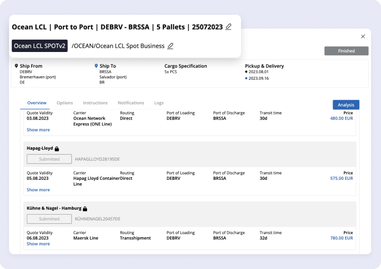Image resolution: width=381 pixels, height=269 pixels.
Task: Click quote validity date 06.08.2023
Action: [x=38, y=238]
